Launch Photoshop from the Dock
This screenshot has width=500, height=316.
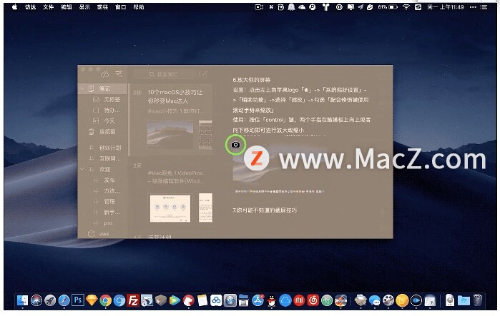78,300
